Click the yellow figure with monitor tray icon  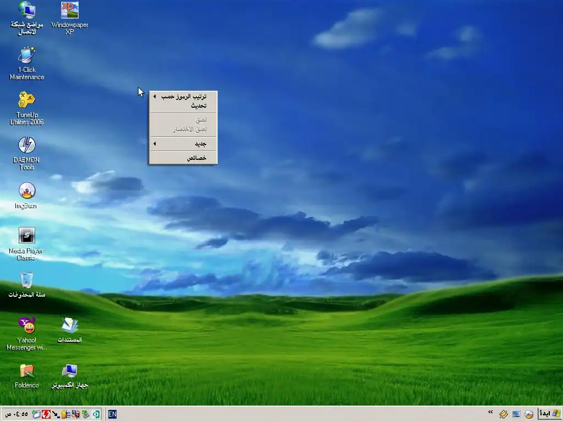pyautogui.click(x=66, y=414)
